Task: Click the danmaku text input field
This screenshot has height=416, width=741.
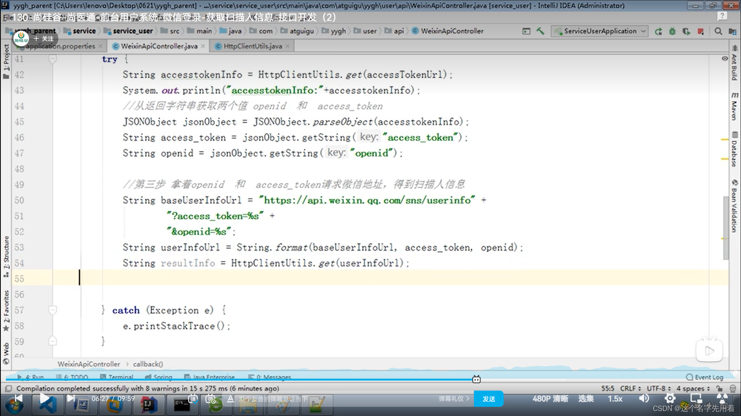Action: [332, 399]
